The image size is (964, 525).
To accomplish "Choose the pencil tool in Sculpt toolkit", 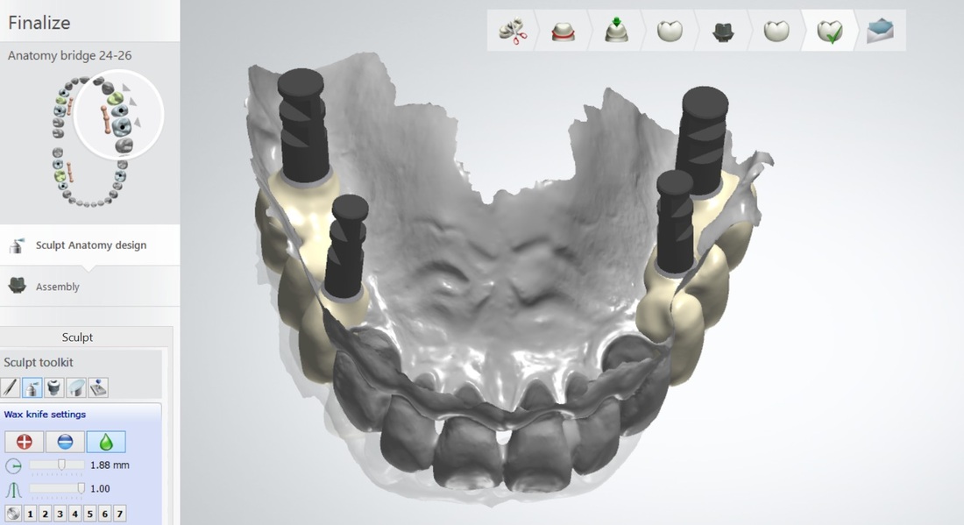I will (x=11, y=387).
